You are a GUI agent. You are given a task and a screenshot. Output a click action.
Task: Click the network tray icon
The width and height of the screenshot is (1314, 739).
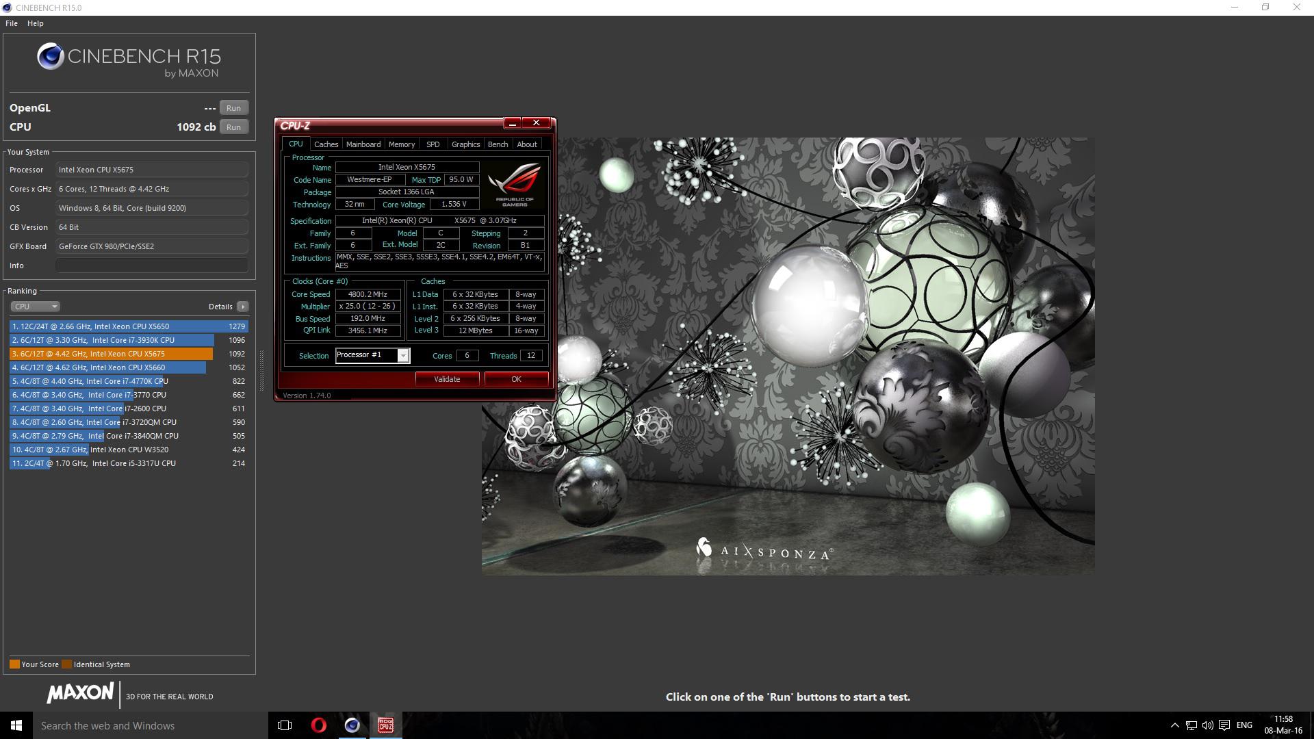[x=1191, y=725]
